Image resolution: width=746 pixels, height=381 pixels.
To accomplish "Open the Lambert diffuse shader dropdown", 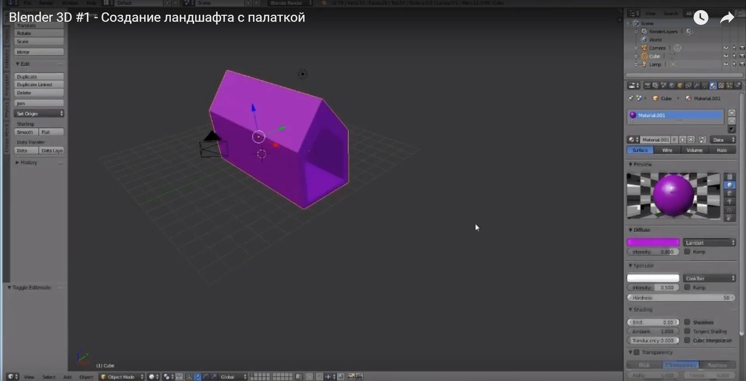I will click(709, 243).
